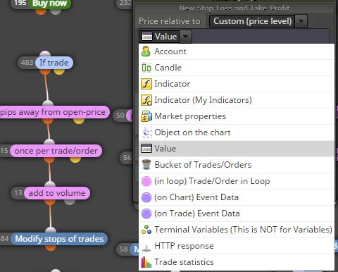Click the (on Trade) Event Data icon
The image size is (338, 272).
tap(146, 214)
